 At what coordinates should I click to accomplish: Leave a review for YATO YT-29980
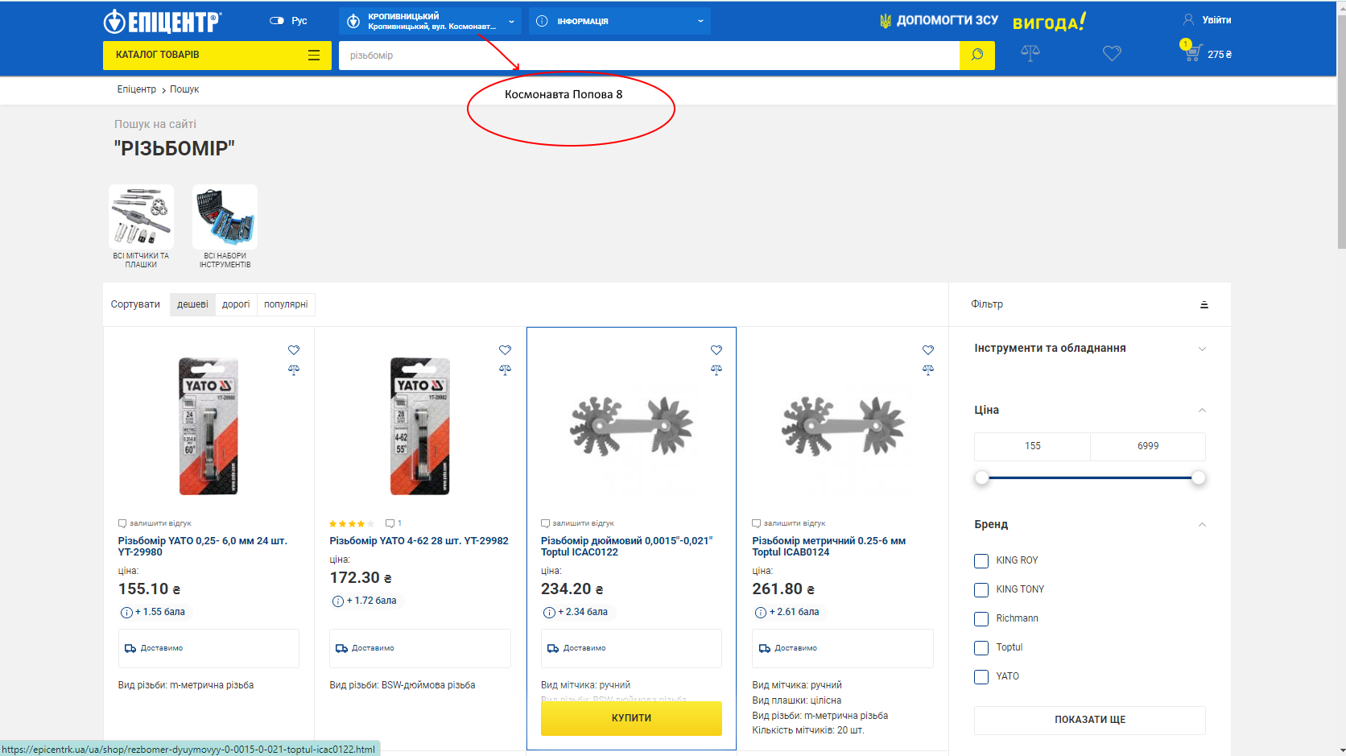click(x=155, y=523)
